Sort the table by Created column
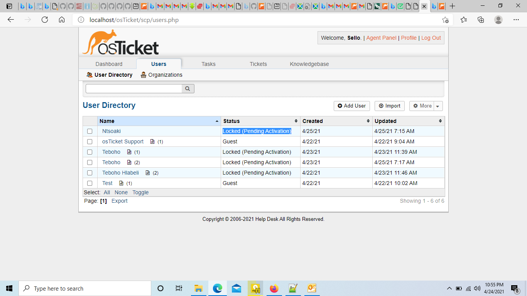 tap(336, 121)
